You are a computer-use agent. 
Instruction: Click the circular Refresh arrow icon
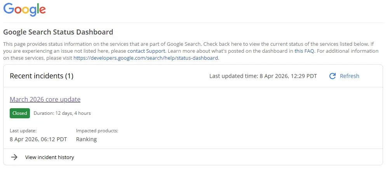[333, 76]
